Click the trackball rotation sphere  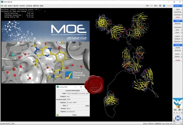tap(178, 118)
